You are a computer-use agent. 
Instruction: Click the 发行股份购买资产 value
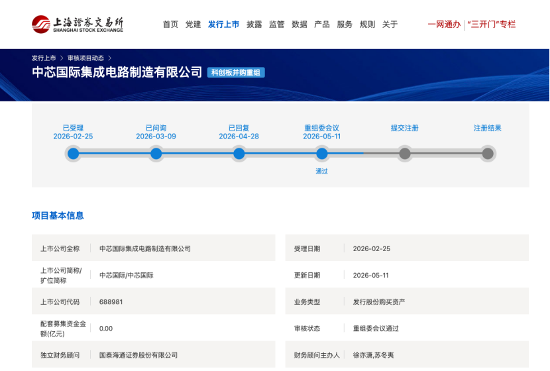pyautogui.click(x=379, y=302)
